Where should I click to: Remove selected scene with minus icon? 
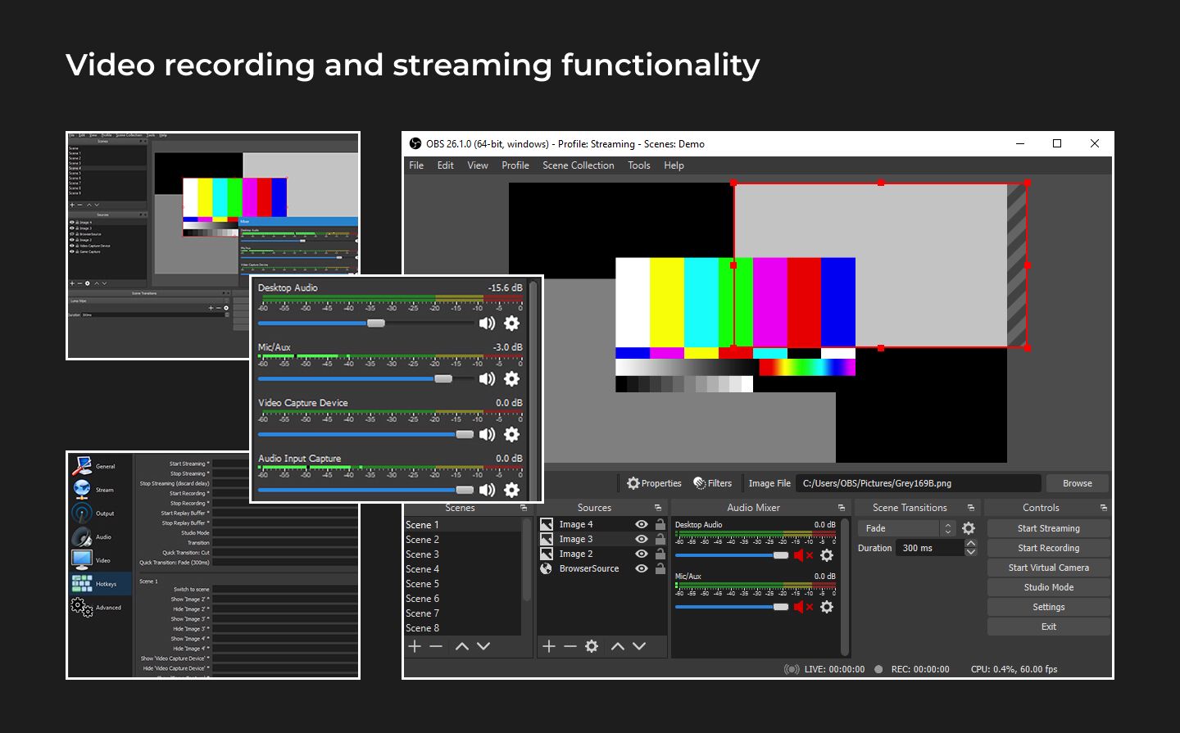click(436, 646)
